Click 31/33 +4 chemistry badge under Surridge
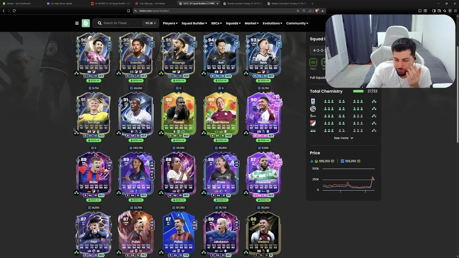Image resolution: width=459 pixels, height=258 pixels. [x=94, y=140]
